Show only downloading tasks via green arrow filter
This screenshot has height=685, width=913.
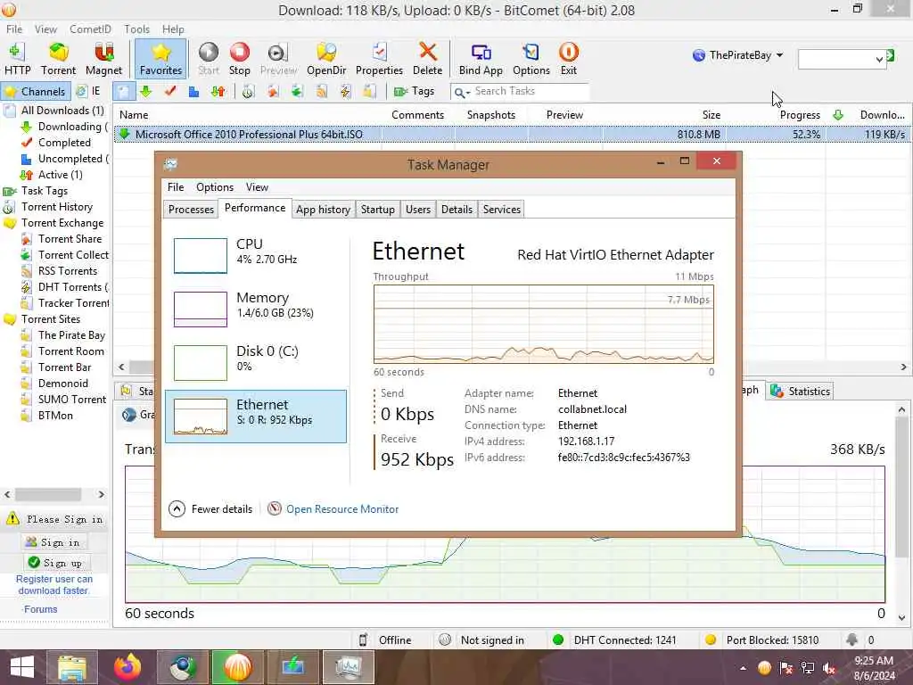coord(146,92)
